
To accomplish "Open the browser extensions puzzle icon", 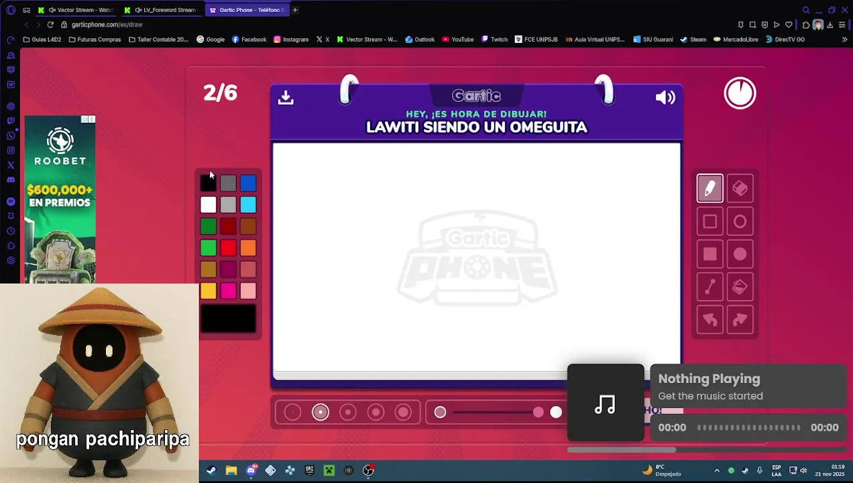I will pyautogui.click(x=805, y=25).
